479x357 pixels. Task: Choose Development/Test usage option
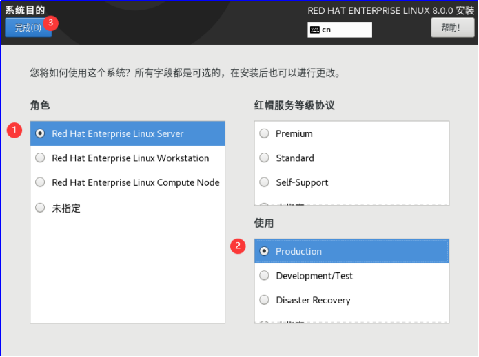(x=314, y=276)
